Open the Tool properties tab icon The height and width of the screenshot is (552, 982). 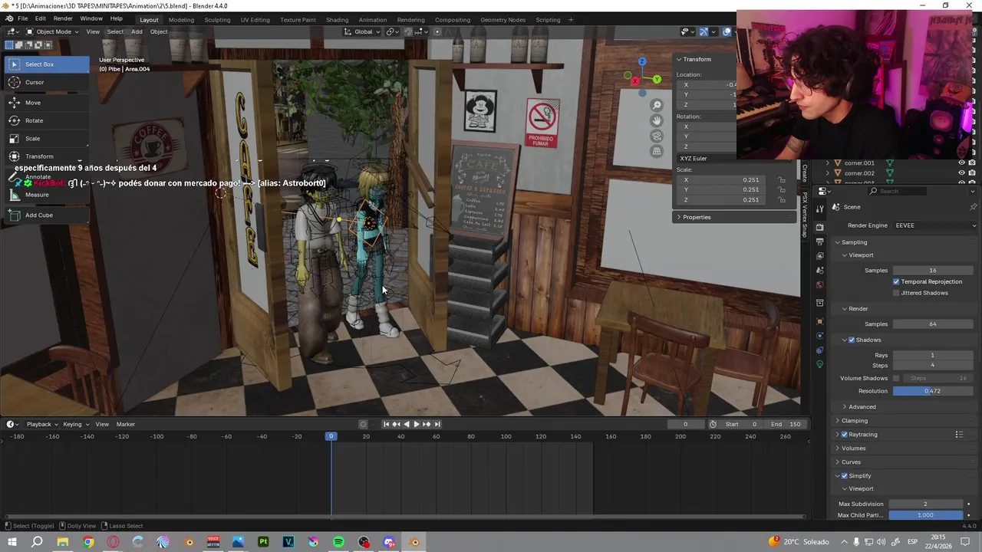(819, 209)
